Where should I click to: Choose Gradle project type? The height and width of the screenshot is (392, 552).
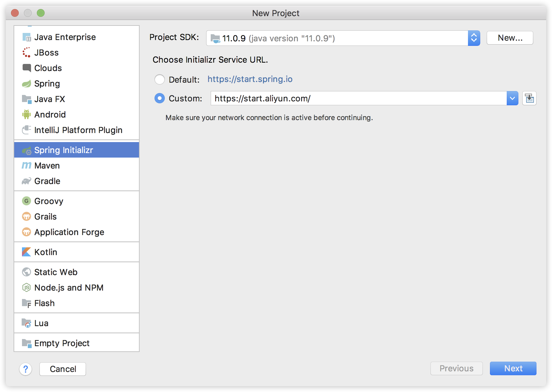click(77, 181)
